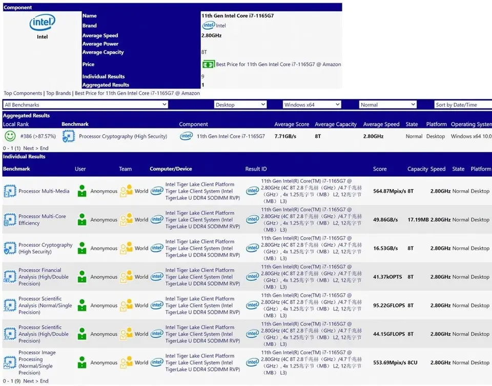Image resolution: width=492 pixels, height=386 pixels.
Task: Expand the Sort by Date/Time dropdown
Action: coord(462,105)
